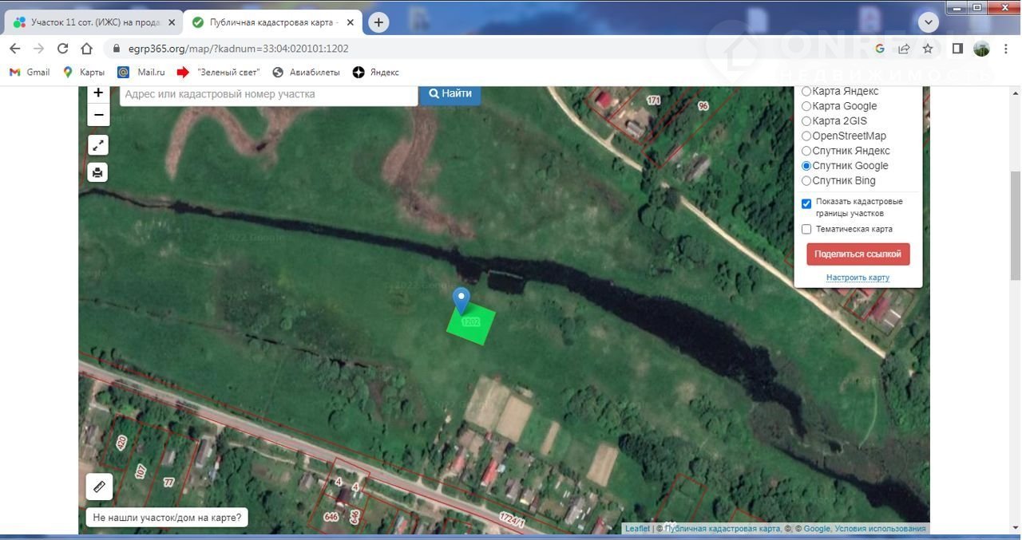Switch to the Участок 11 сот. tab

[92, 22]
